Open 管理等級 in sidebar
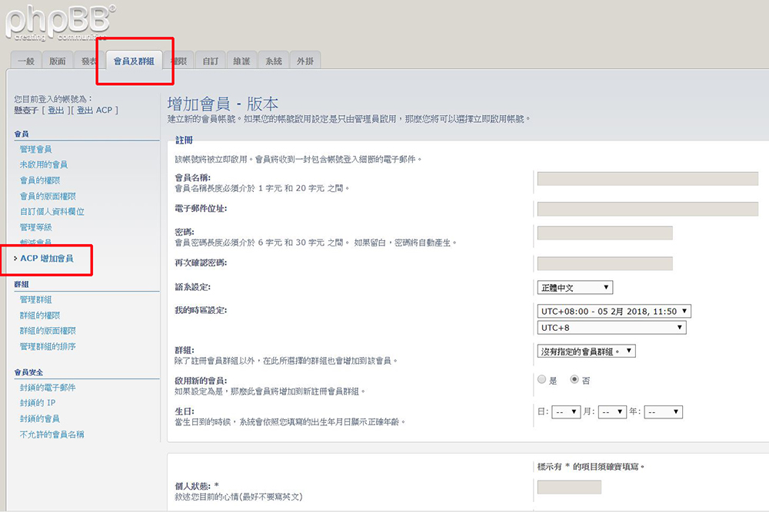Screen dimensions: 769x512 (36, 227)
